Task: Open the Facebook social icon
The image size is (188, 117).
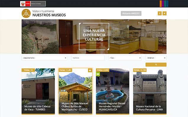Action: click(x=160, y=13)
